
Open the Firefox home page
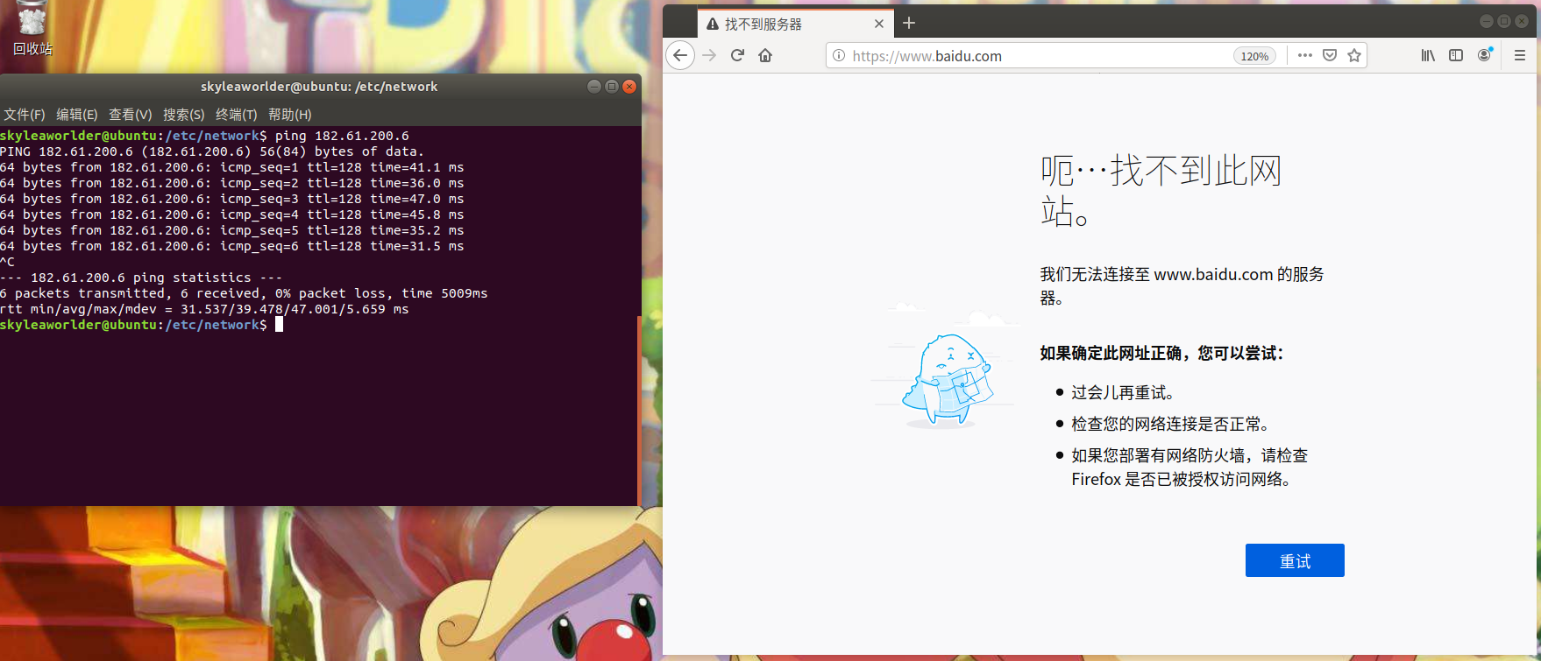click(x=765, y=55)
